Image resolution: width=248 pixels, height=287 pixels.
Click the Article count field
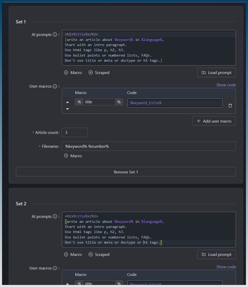tap(75, 133)
